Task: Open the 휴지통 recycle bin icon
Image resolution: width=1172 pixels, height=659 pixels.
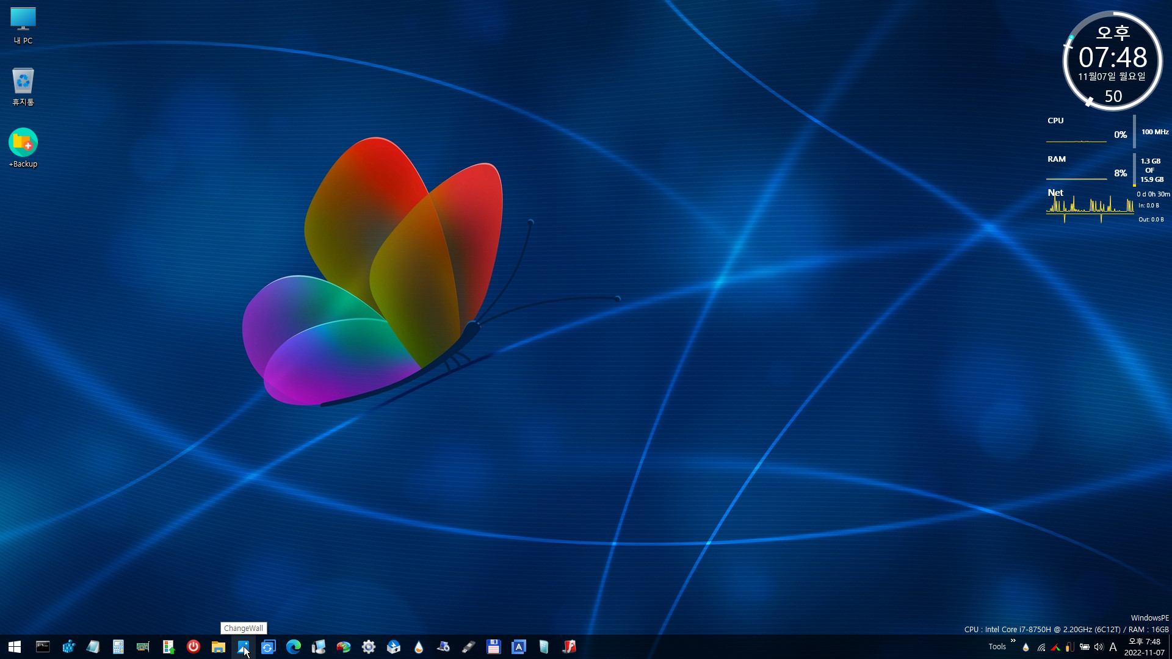Action: [23, 87]
